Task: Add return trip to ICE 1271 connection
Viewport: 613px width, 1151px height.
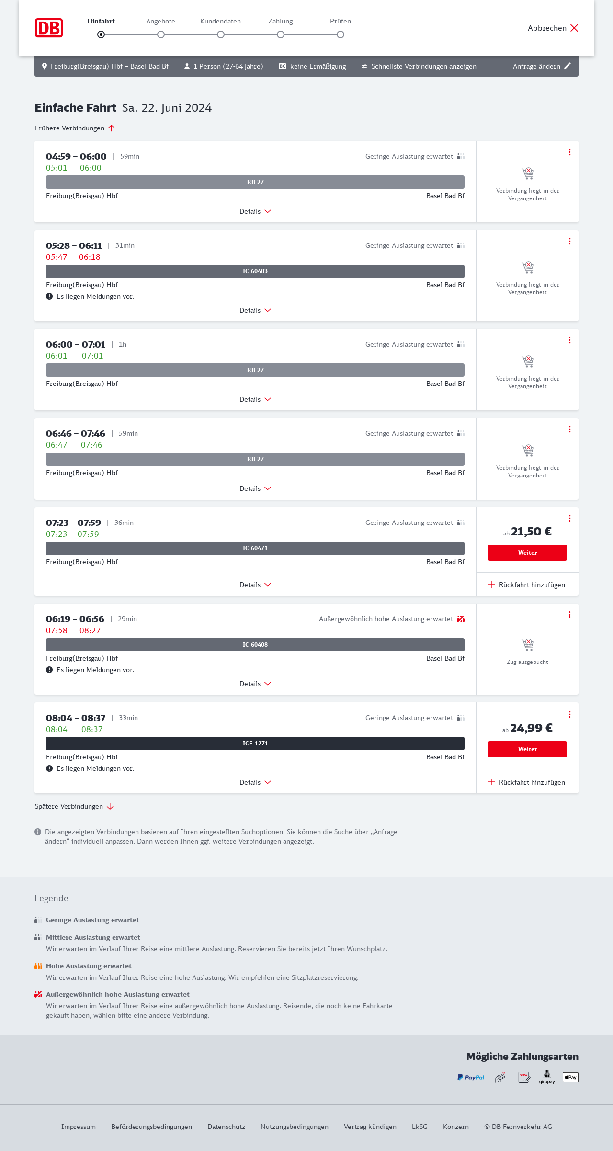Action: click(x=527, y=782)
